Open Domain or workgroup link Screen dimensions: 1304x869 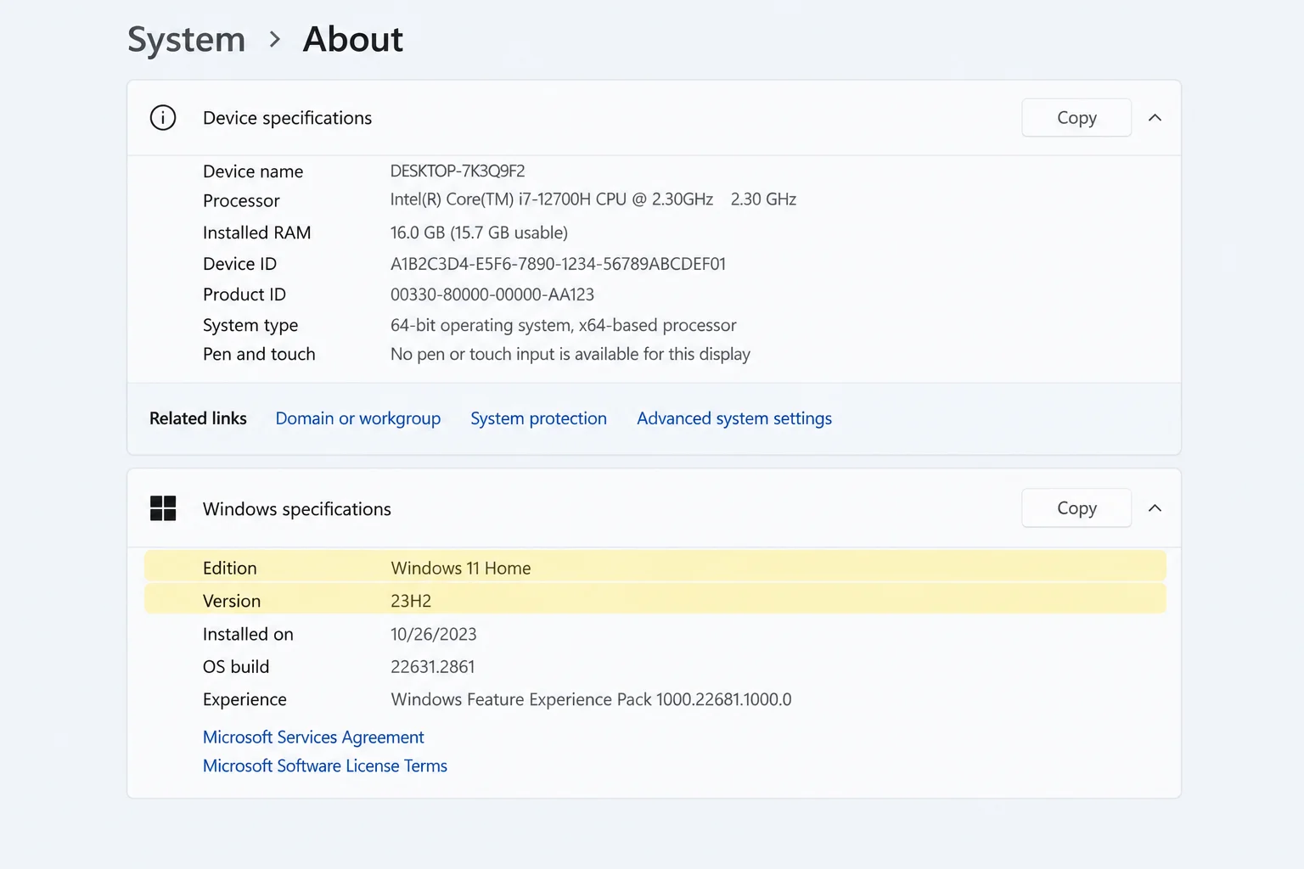(358, 418)
